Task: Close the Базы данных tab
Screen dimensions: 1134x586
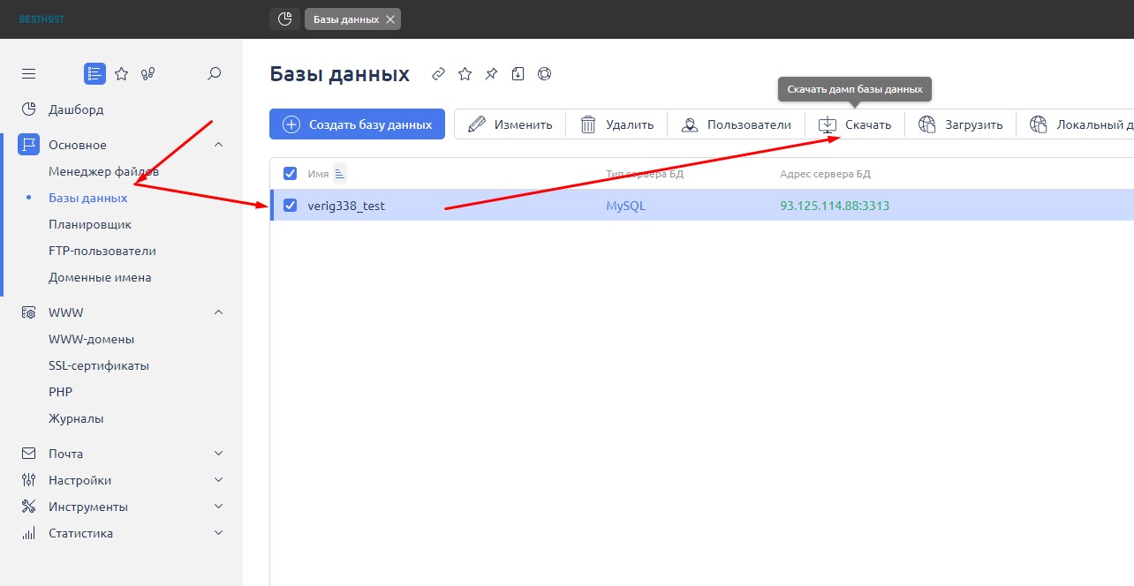Action: coord(390,19)
